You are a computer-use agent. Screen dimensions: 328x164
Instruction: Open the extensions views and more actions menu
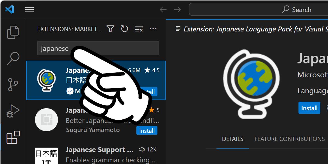153,29
